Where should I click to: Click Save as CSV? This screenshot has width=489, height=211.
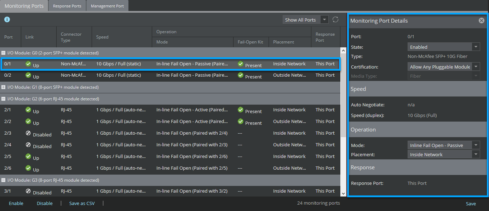tap(82, 203)
